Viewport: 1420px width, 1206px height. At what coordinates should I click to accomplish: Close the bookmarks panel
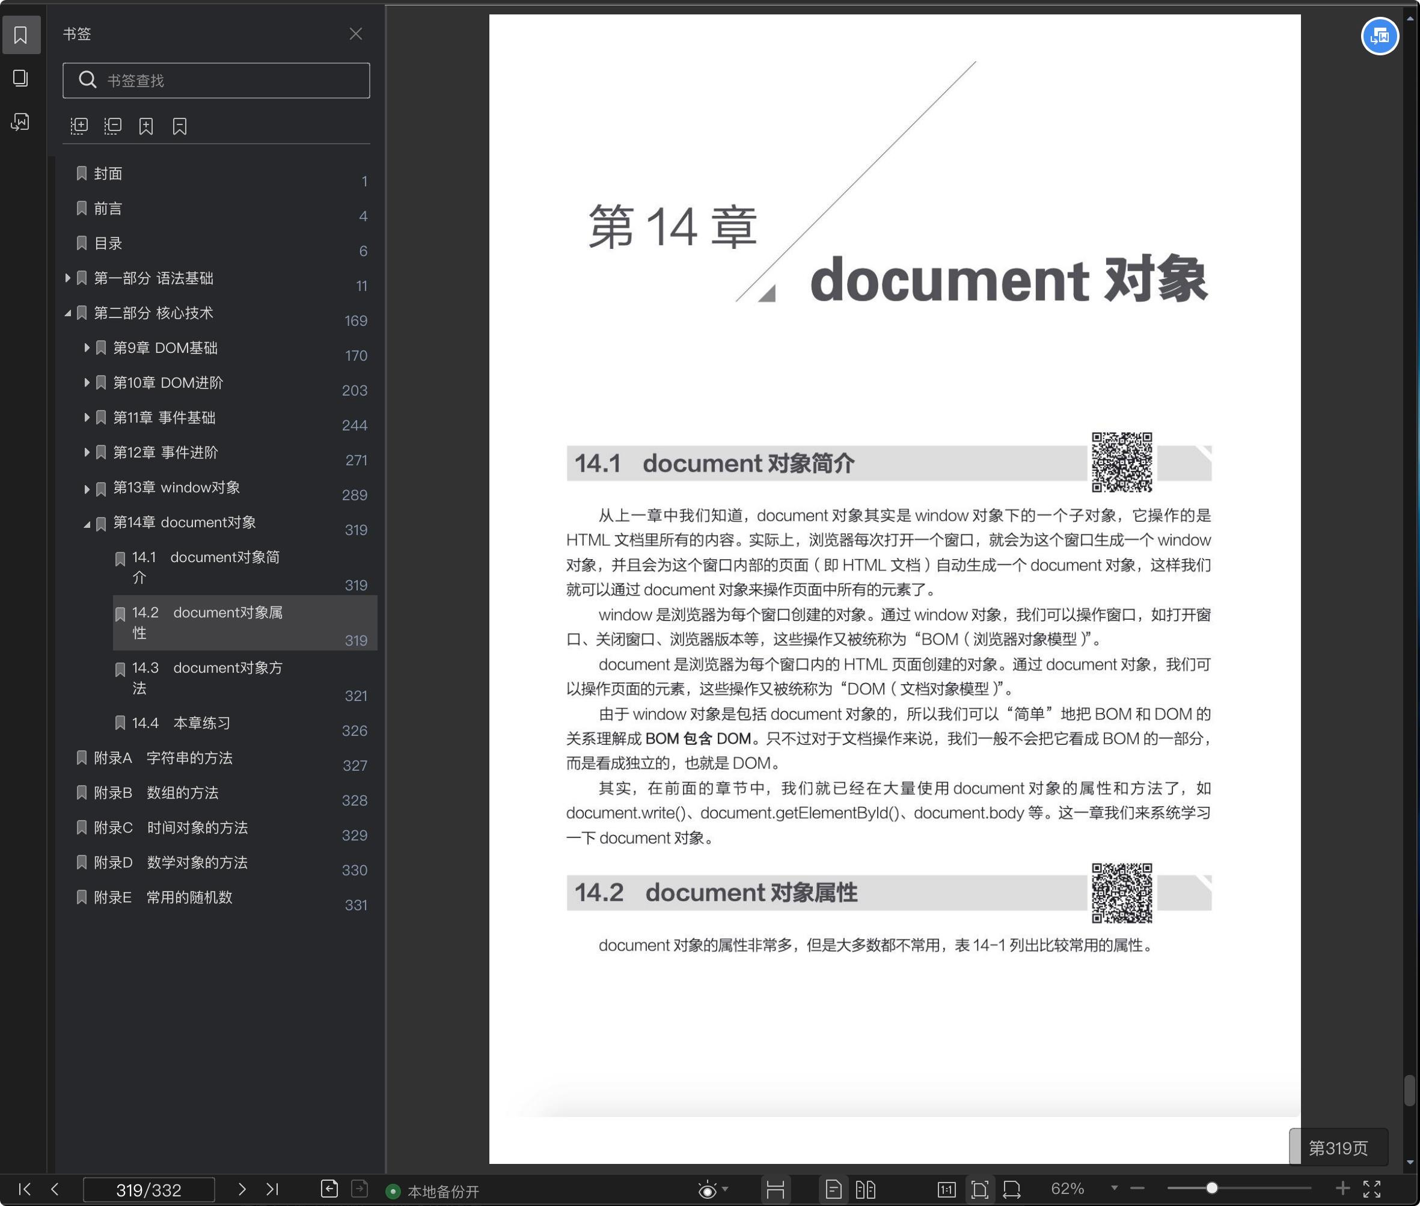[355, 34]
